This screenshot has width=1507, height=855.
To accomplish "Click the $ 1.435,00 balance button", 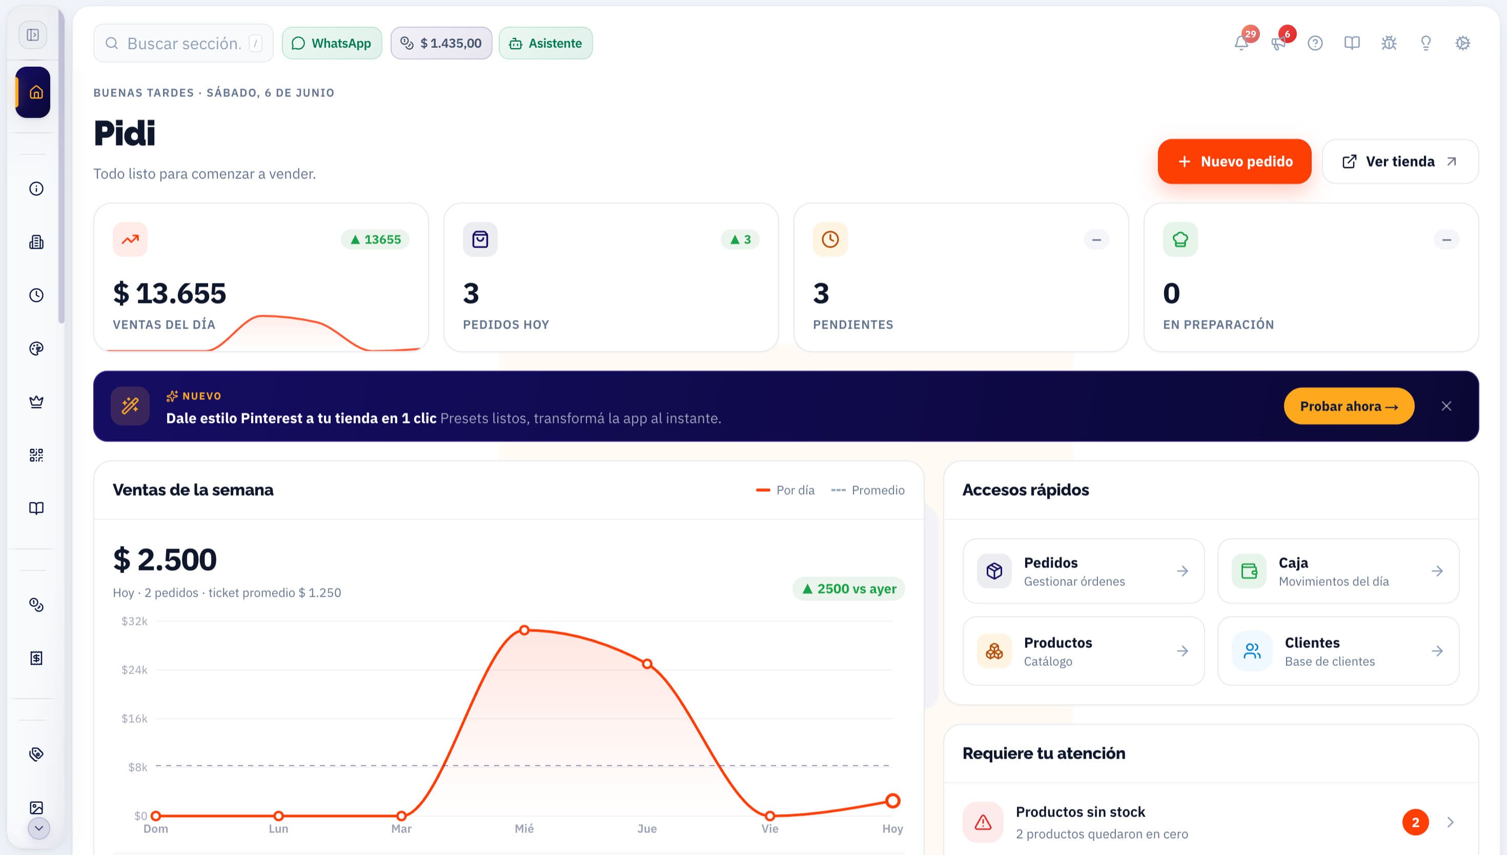I will pyautogui.click(x=441, y=44).
